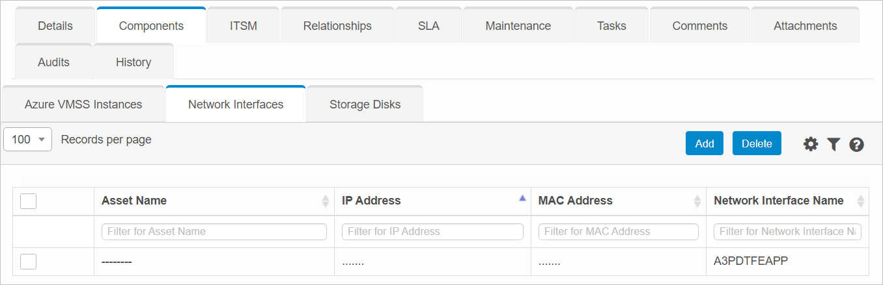The width and height of the screenshot is (883, 285).
Task: Switch to the Storage Disks tab
Action: point(365,105)
